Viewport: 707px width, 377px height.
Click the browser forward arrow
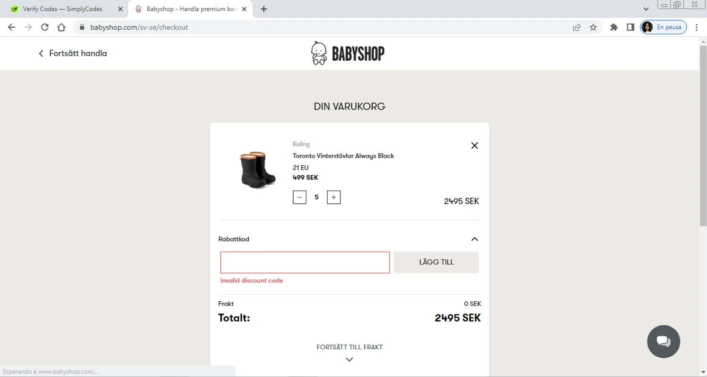28,27
